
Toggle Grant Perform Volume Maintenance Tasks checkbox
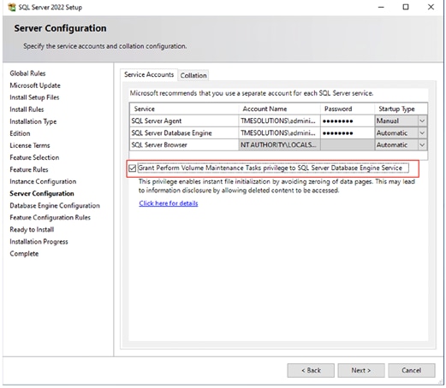click(132, 168)
